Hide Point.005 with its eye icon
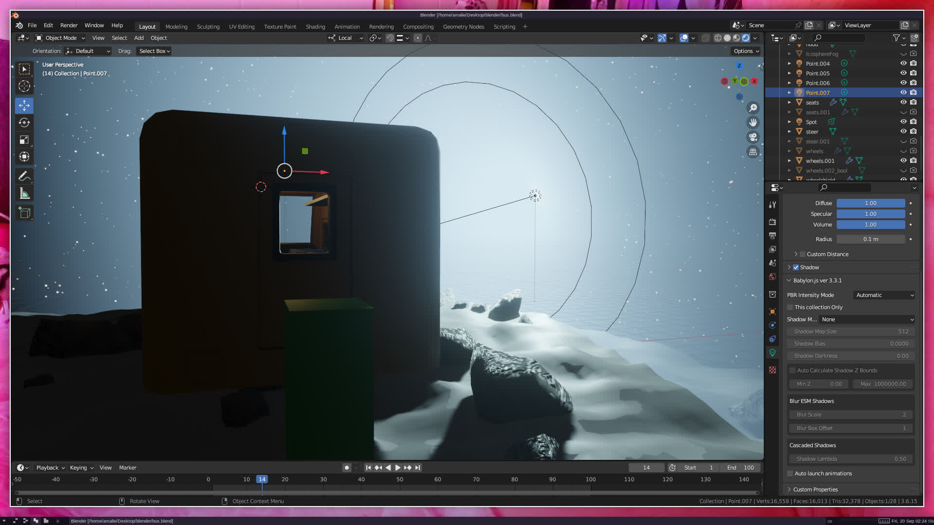Screen dimensions: 934x525 tap(903, 73)
